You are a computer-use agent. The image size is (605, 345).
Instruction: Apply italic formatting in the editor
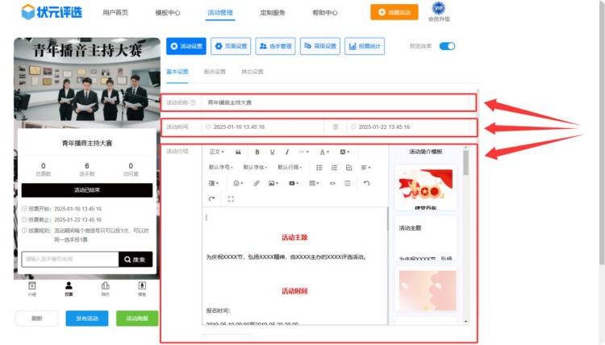tap(286, 152)
